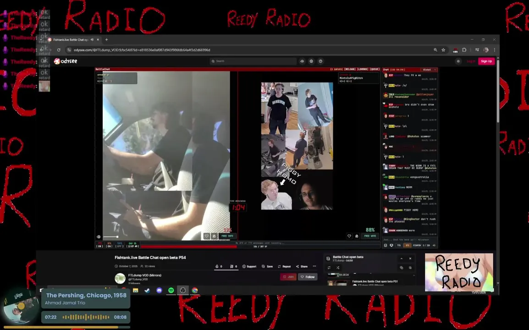The height and width of the screenshot is (330, 529).
Task: Open a new browser tab
Action: coord(107,39)
